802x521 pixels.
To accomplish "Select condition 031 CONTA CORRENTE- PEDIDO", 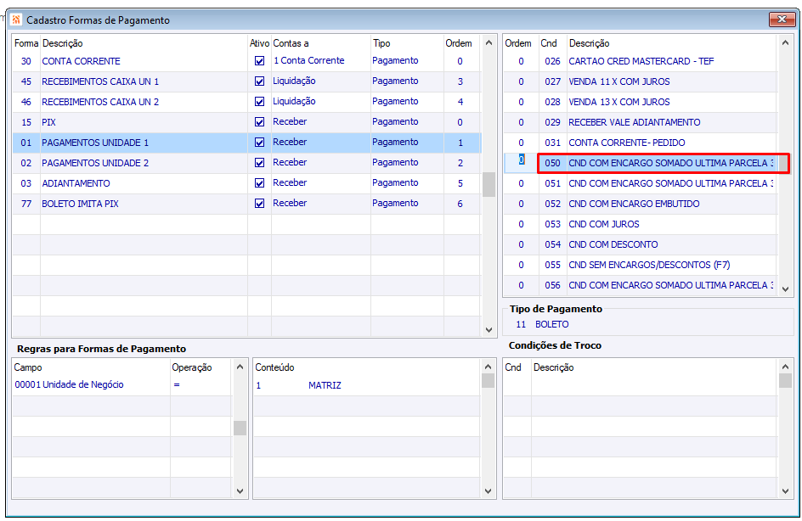I will (x=641, y=143).
